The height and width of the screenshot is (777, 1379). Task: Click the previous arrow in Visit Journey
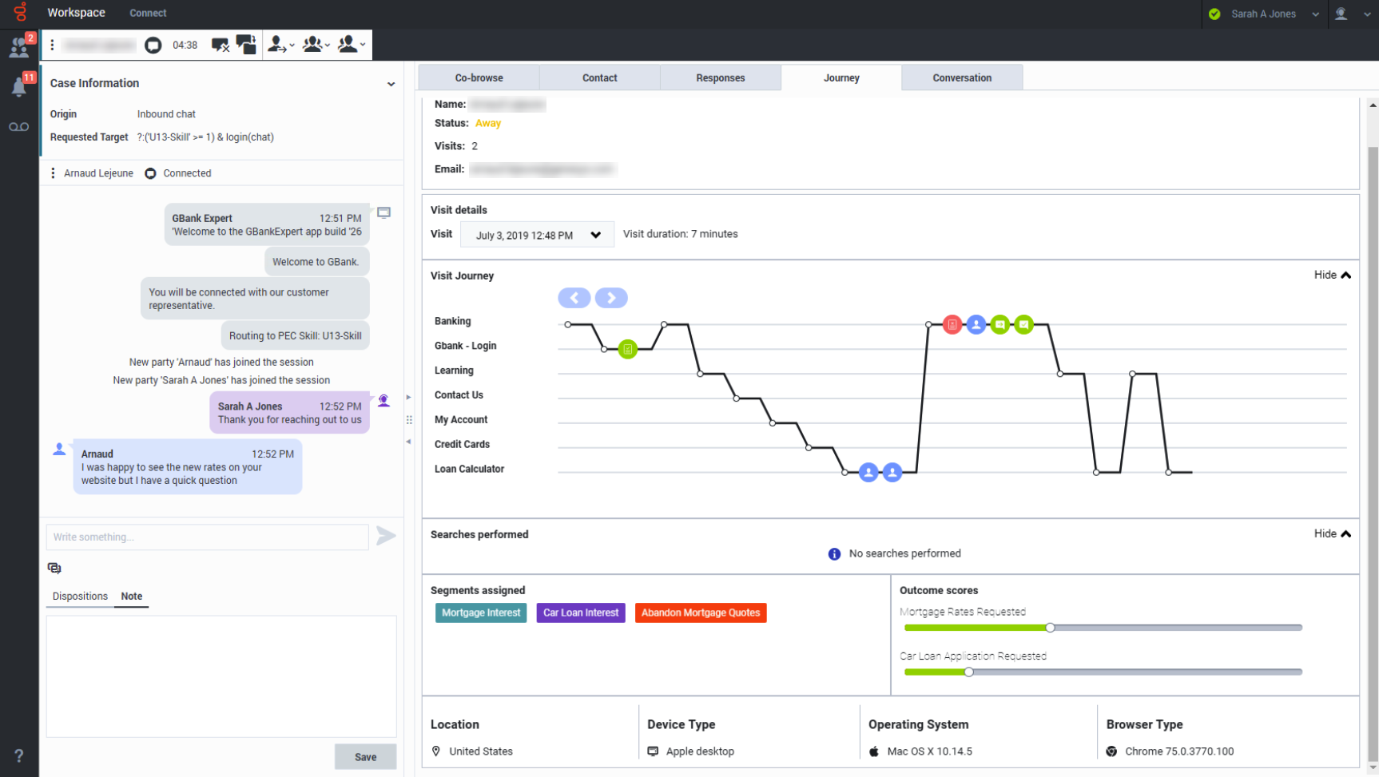pyautogui.click(x=574, y=298)
